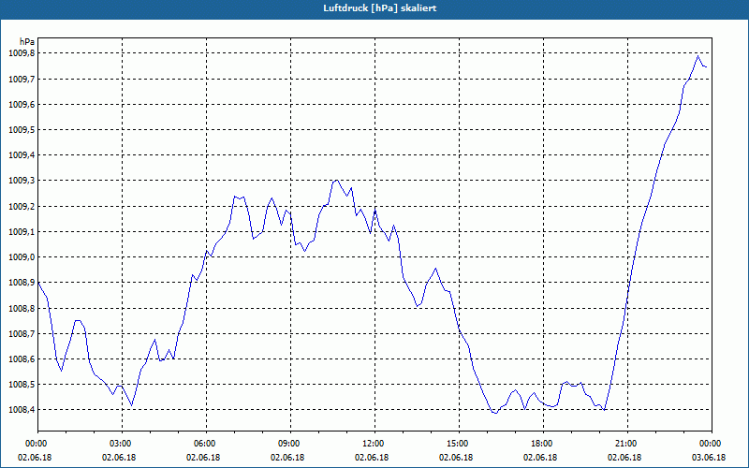Select the '03.06.18' date label
The width and height of the screenshot is (749, 468).
[x=709, y=457]
